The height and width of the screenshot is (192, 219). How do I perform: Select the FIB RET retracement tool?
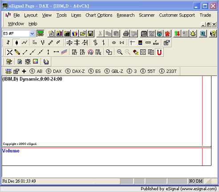point(74,52)
